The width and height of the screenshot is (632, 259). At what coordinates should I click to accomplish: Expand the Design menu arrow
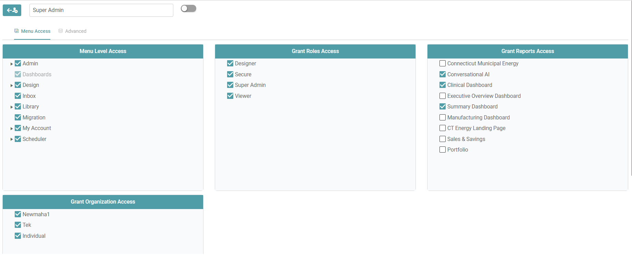point(12,86)
